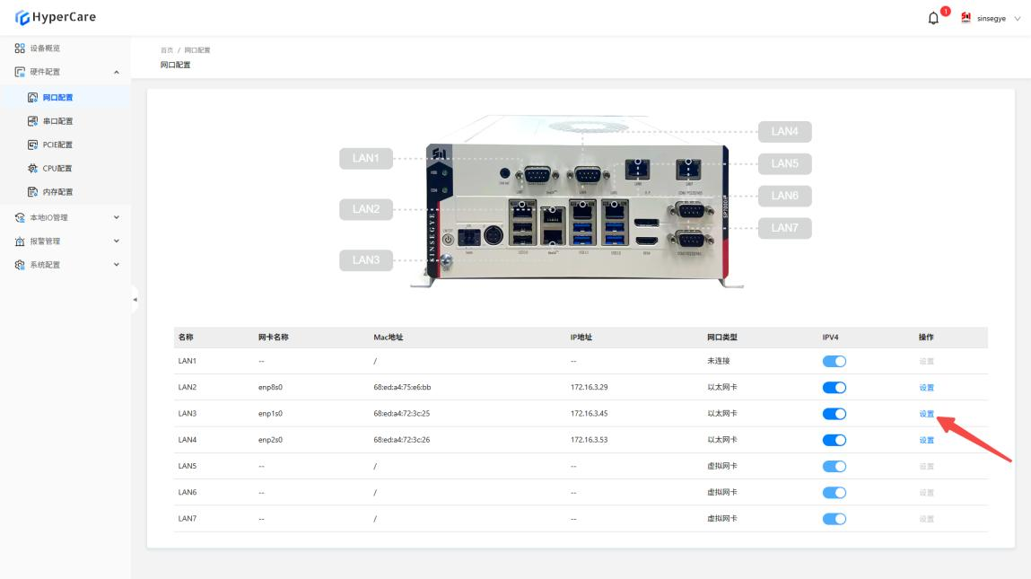Click 设置 link for LAN3 row
This screenshot has width=1031, height=579.
(x=926, y=414)
